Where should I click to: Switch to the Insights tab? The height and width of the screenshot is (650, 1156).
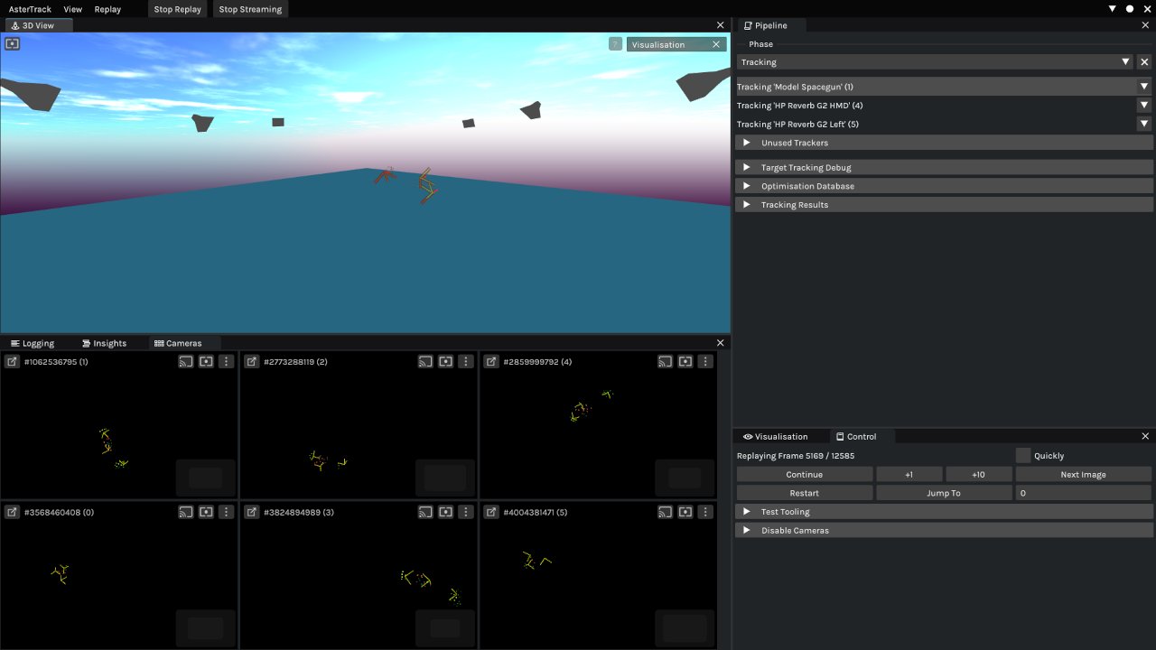tap(106, 343)
